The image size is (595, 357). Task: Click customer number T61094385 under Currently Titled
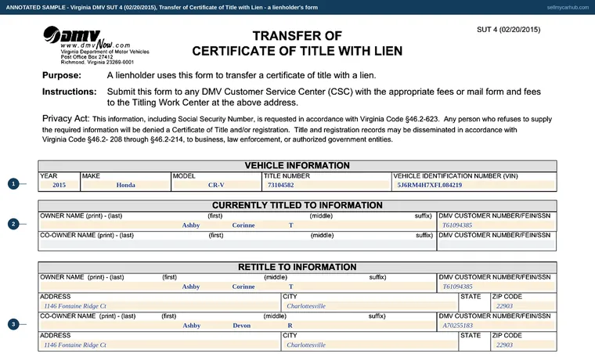pos(496,225)
